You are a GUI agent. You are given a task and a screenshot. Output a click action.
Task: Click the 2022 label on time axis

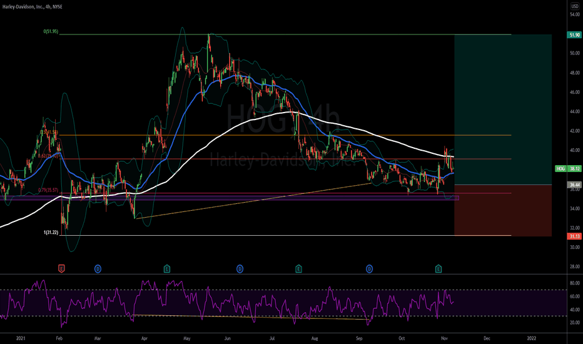tap(532, 338)
